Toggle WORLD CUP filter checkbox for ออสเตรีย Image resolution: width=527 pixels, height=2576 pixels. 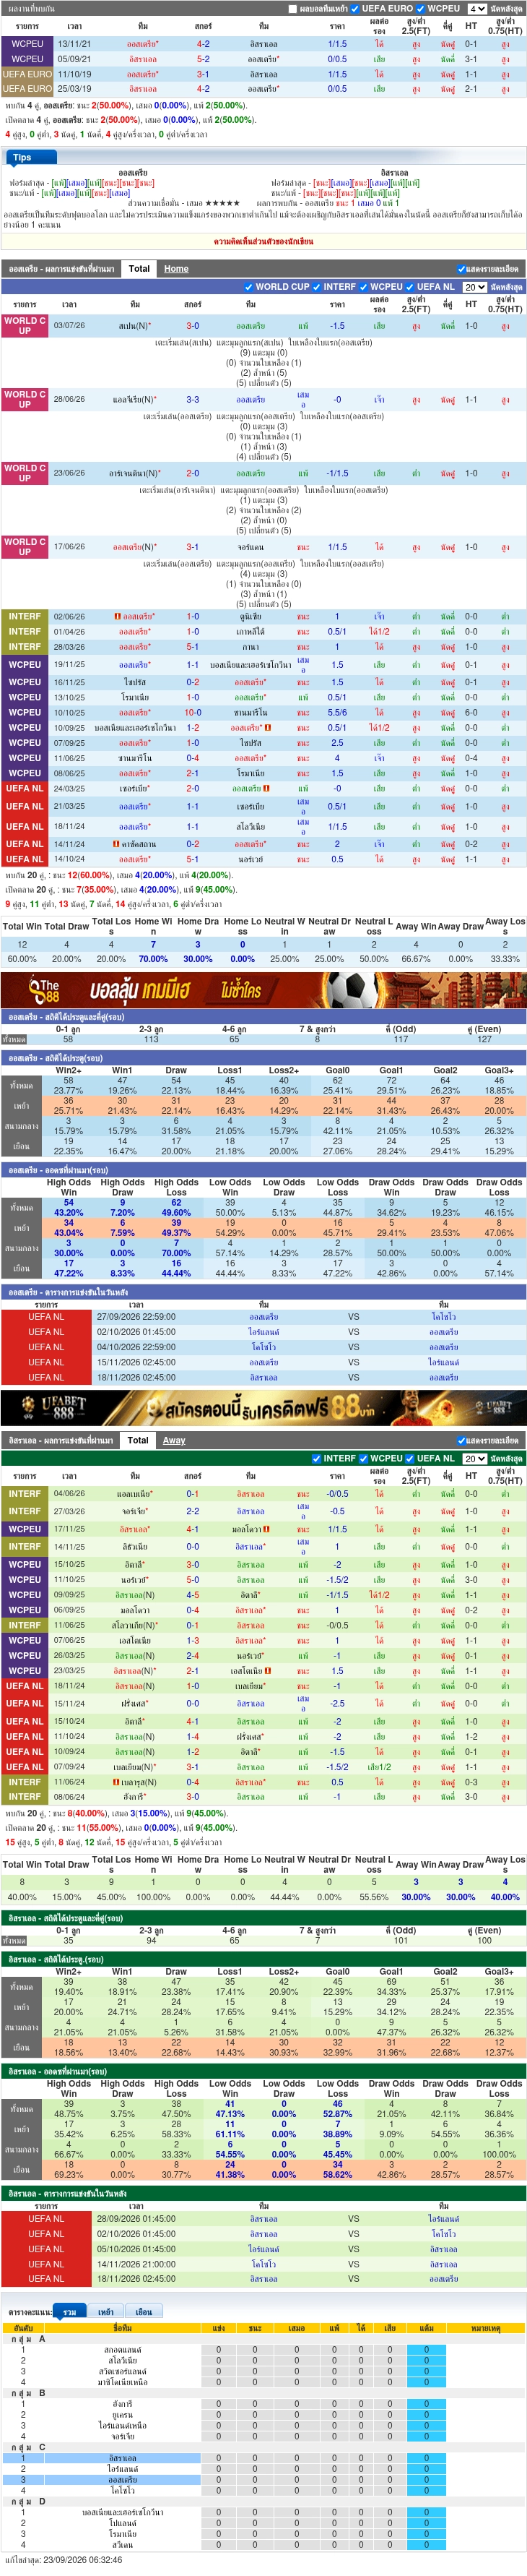(x=248, y=286)
